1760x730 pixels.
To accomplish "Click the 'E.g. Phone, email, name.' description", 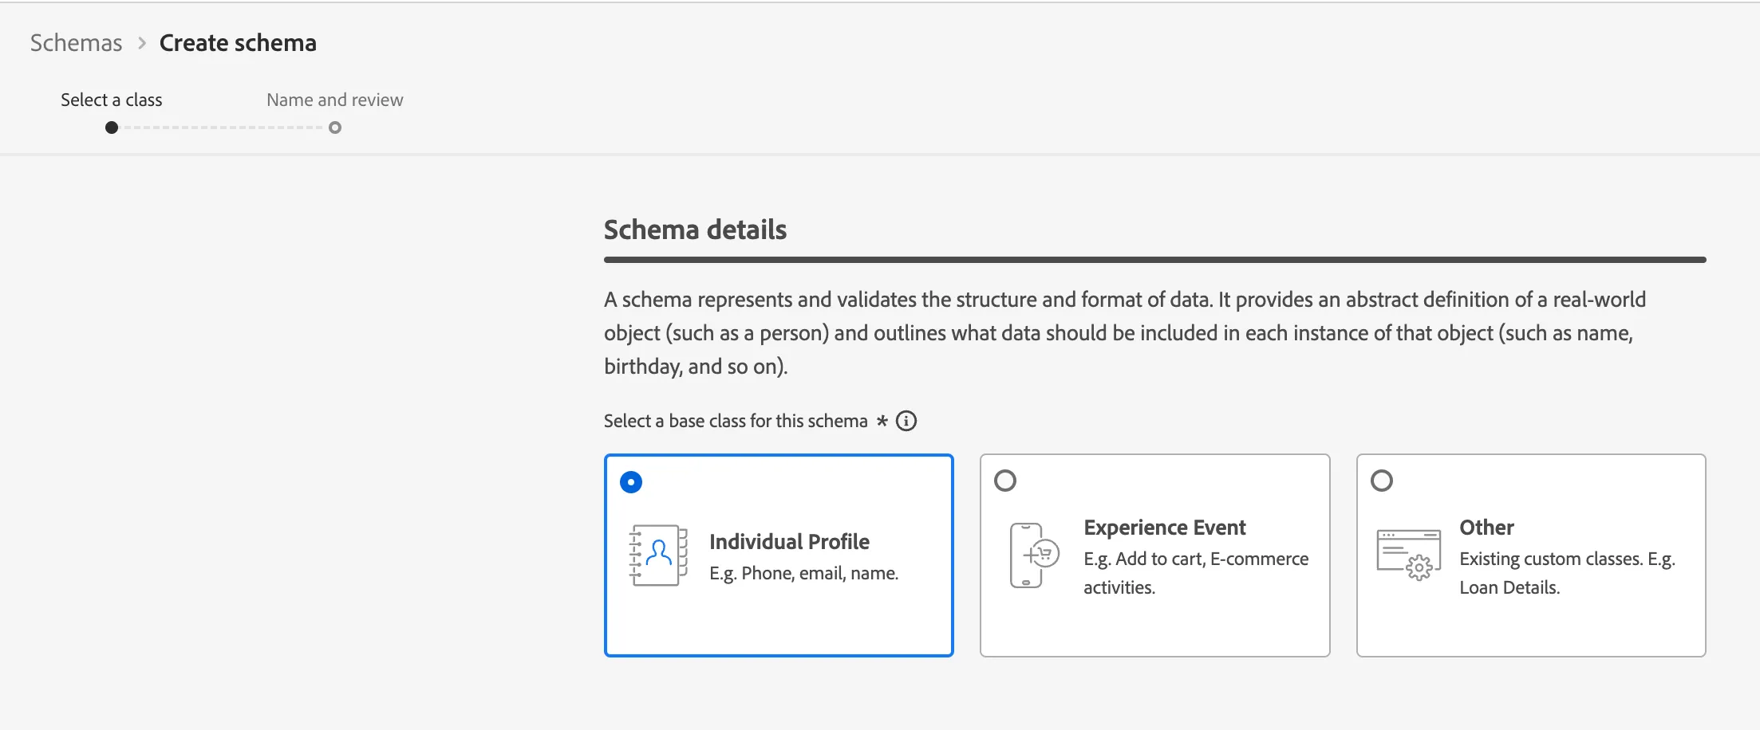I will click(x=804, y=574).
